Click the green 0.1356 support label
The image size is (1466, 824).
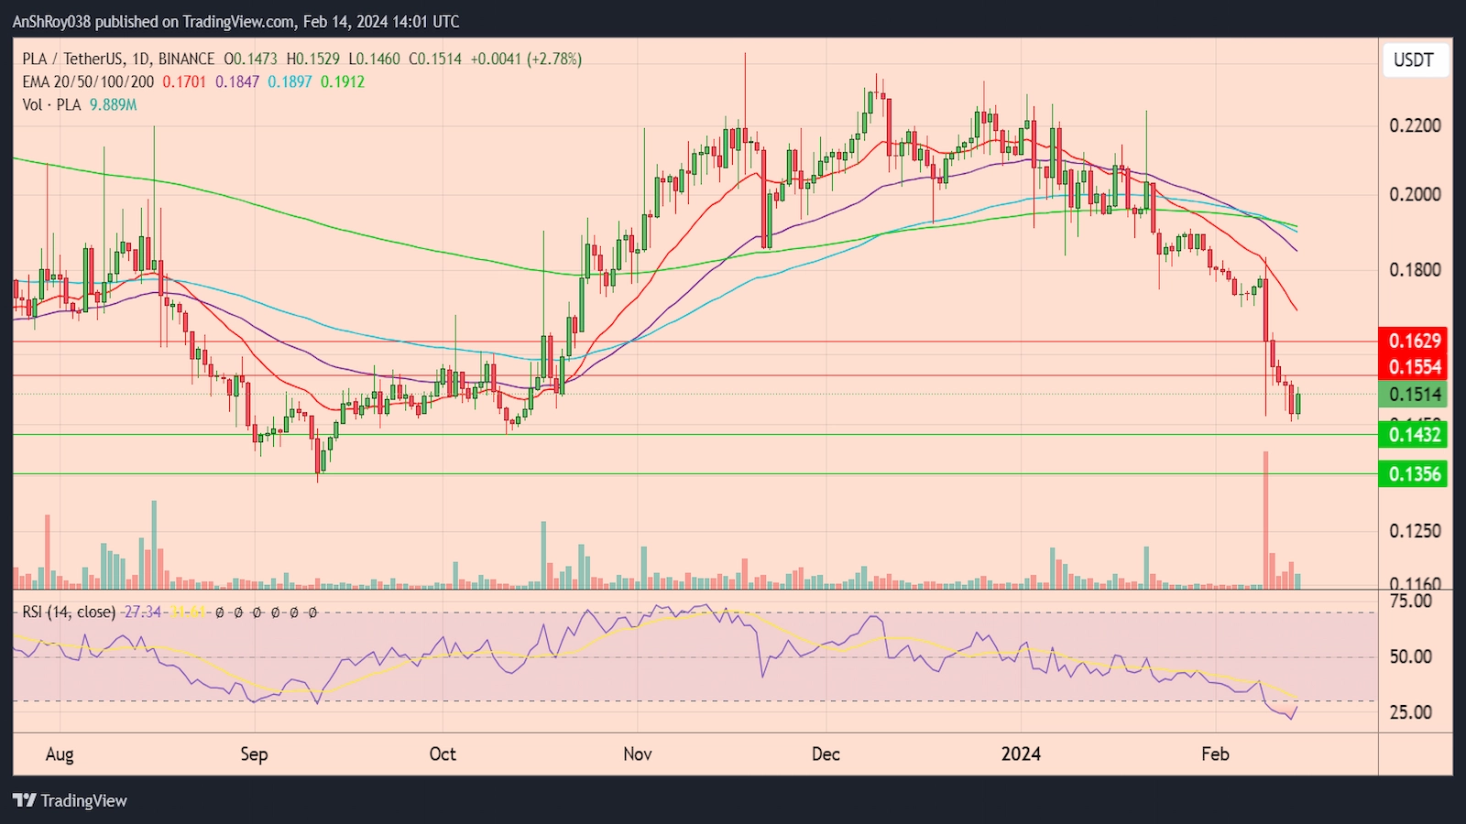[1414, 474]
